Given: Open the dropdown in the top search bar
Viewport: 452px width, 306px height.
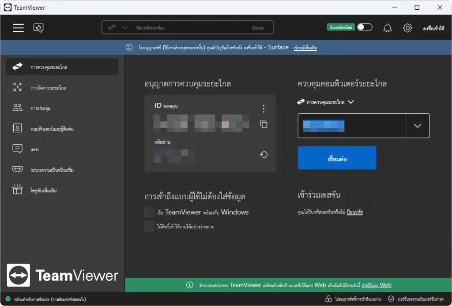Looking at the screenshot, I should (125, 27).
